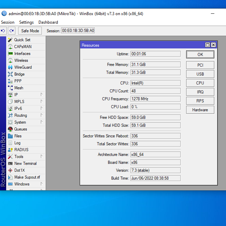Select Quick Set label in sidebar
Screen dimensions: 226x226
(22, 40)
